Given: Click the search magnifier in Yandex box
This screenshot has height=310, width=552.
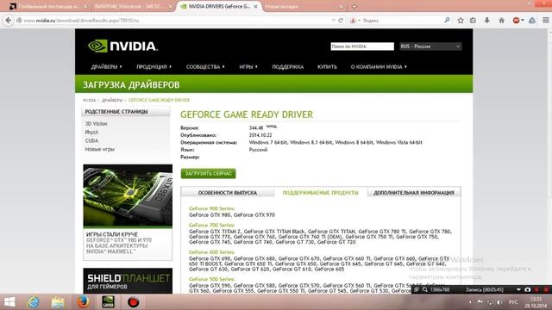Looking at the screenshot, I should click(x=447, y=21).
